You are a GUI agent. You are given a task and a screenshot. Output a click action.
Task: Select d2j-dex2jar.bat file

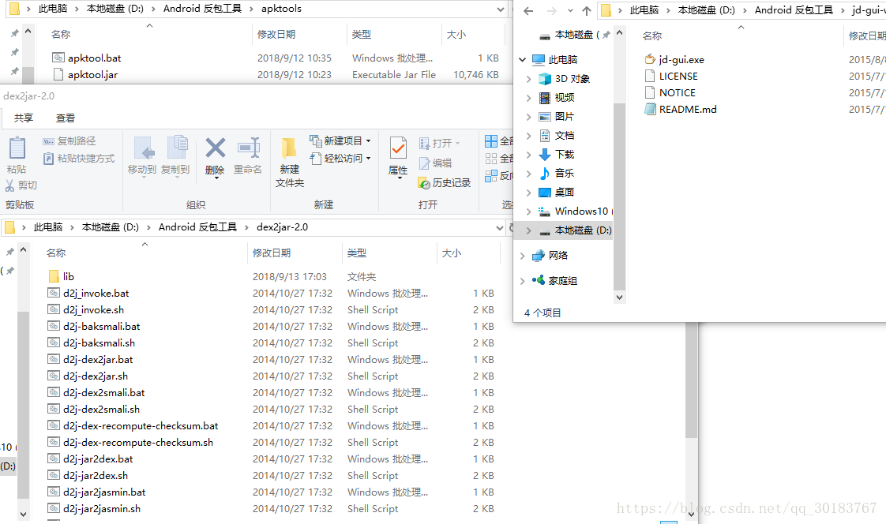(98, 360)
